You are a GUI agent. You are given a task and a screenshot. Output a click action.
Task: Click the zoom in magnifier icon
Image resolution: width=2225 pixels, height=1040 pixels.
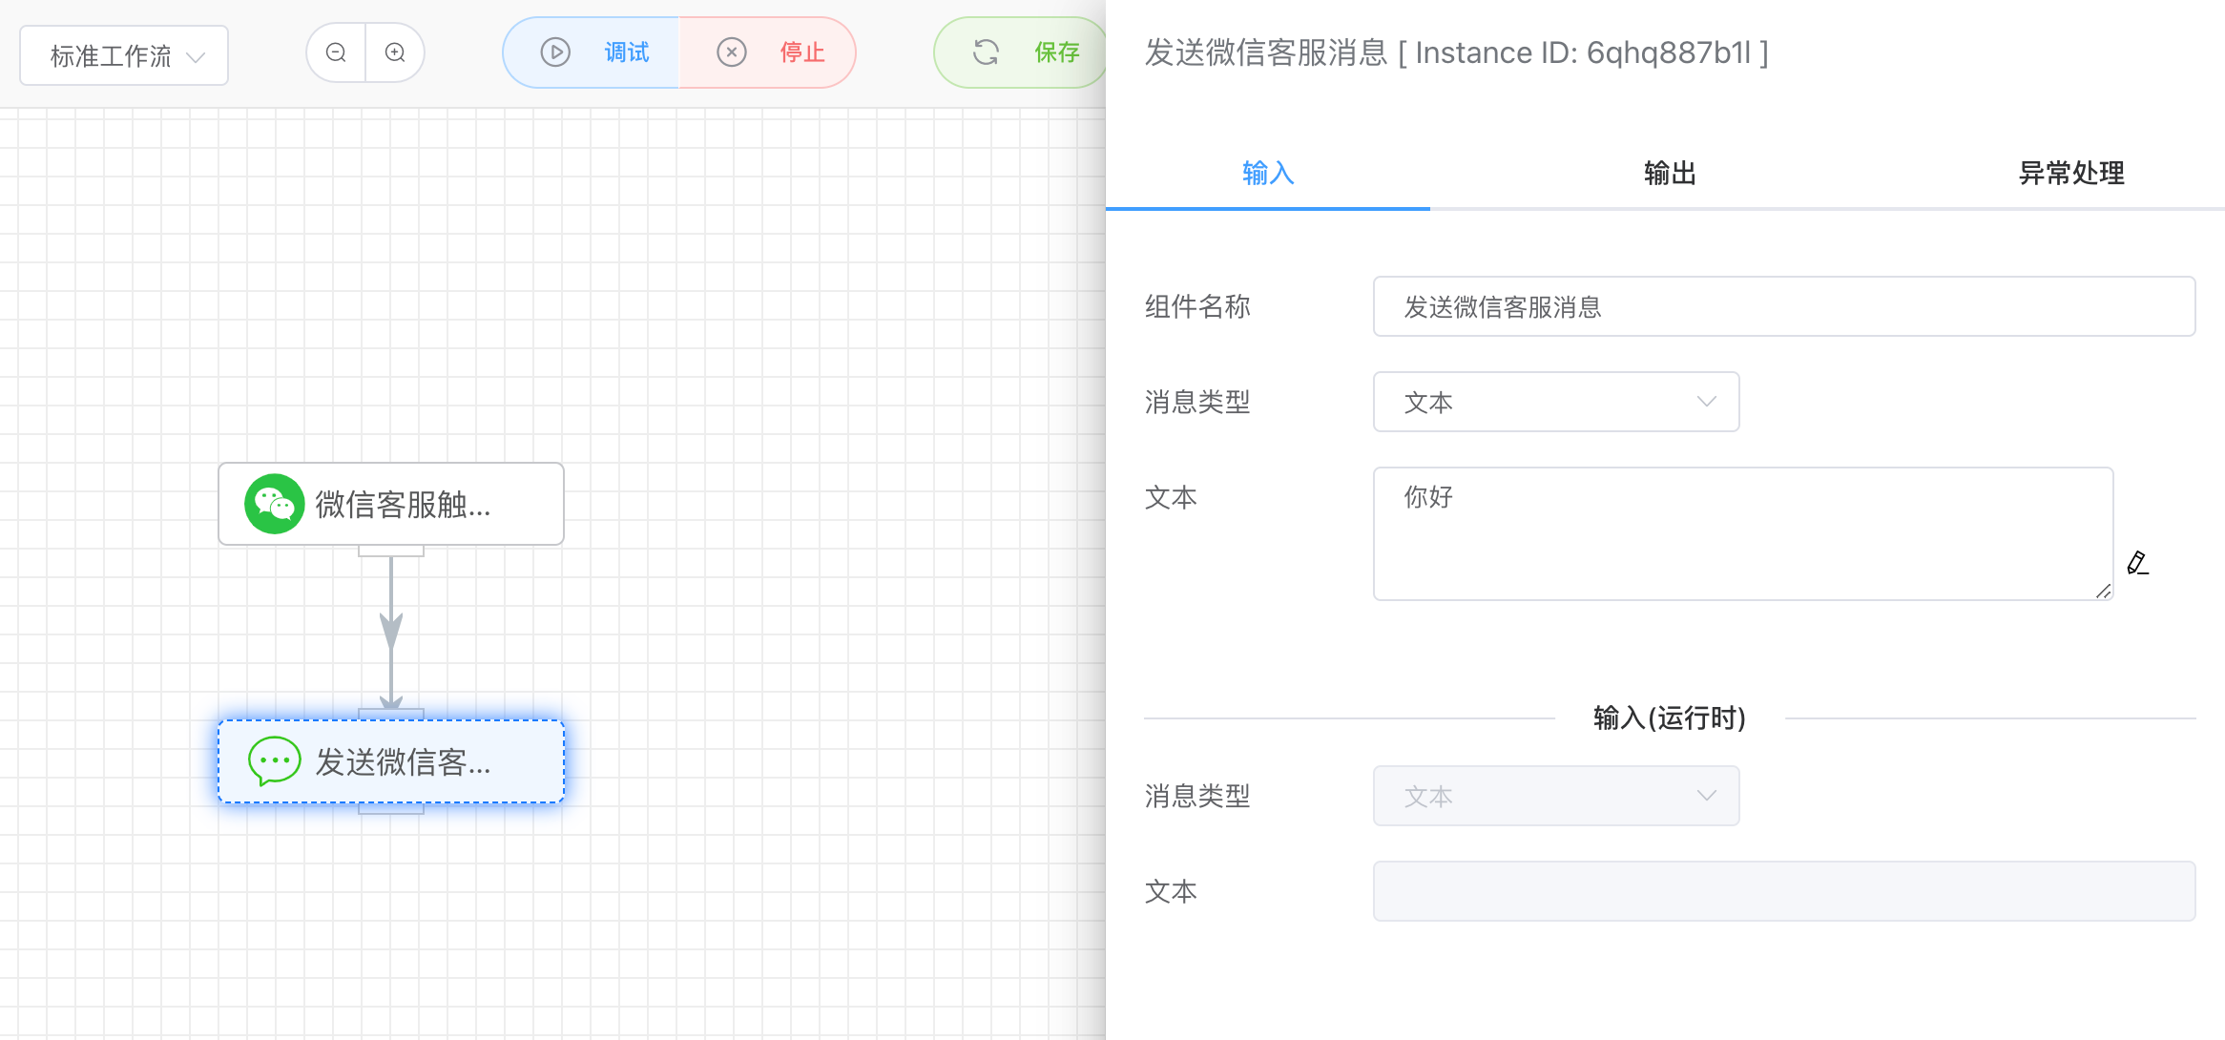(395, 52)
